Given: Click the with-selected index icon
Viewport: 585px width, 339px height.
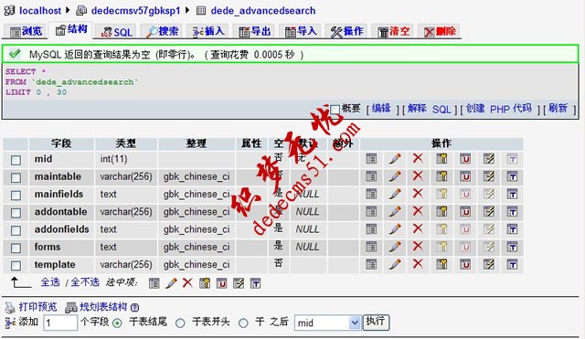Looking at the screenshot, I should [x=239, y=283].
